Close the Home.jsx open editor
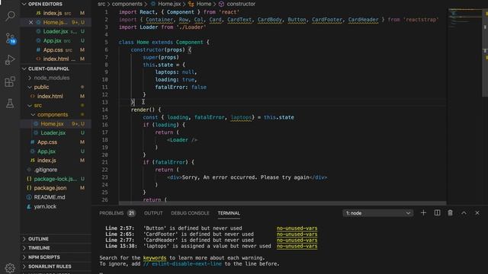 pyautogui.click(x=30, y=22)
